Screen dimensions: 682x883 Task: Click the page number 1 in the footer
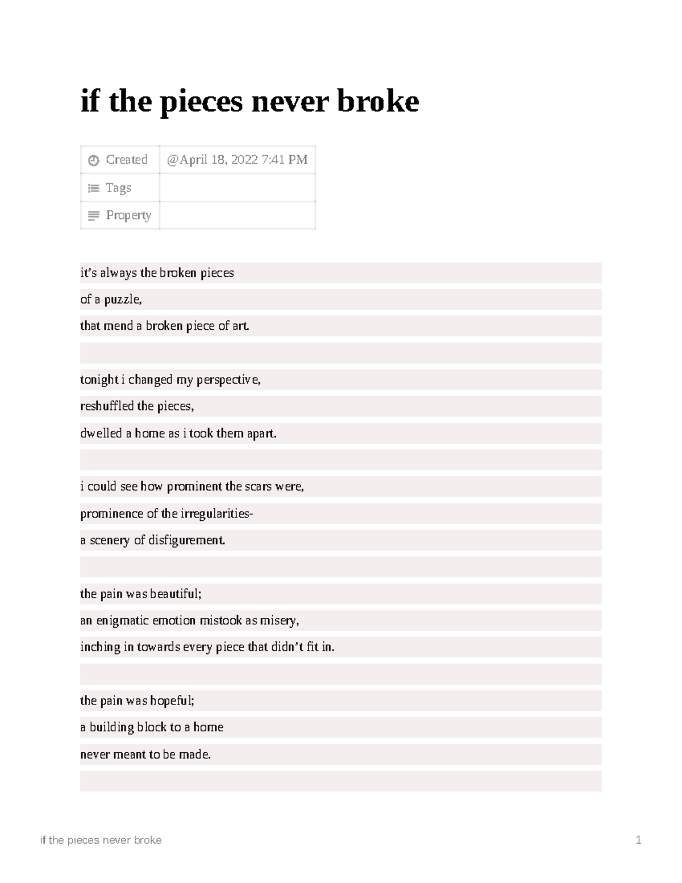coord(639,840)
